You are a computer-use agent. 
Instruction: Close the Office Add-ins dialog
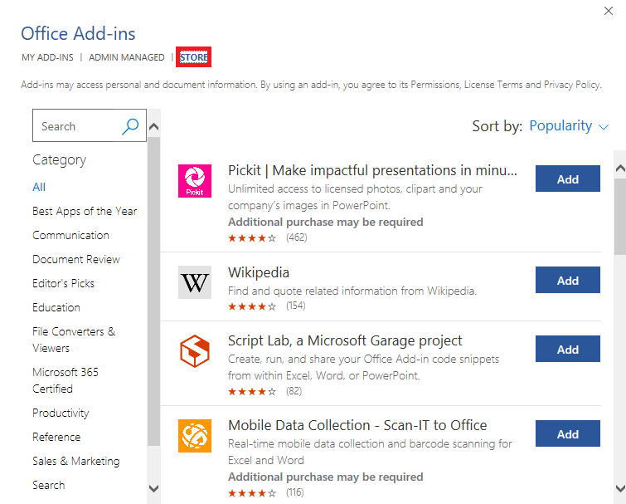pyautogui.click(x=609, y=11)
